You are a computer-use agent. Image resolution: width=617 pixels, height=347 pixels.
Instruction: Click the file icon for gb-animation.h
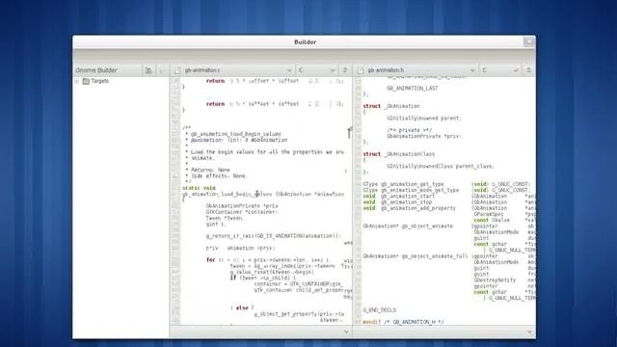click(361, 70)
